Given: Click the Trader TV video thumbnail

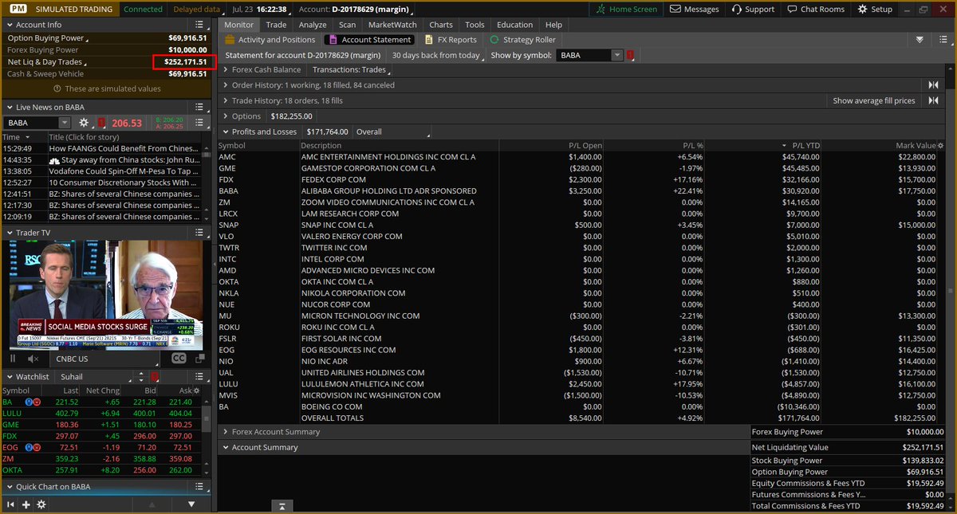Looking at the screenshot, I should pos(105,296).
